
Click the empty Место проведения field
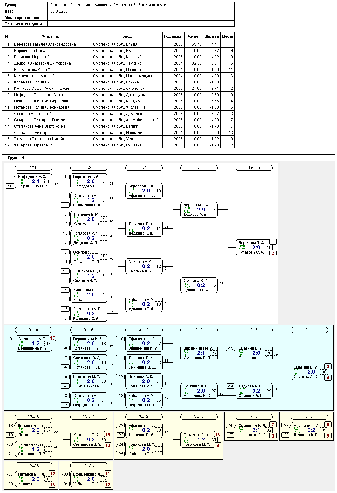coord(140,18)
